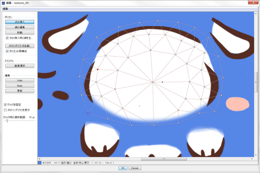This screenshot has width=260, height=173.
Task: Click the Cancel button
Action: click(x=135, y=168)
